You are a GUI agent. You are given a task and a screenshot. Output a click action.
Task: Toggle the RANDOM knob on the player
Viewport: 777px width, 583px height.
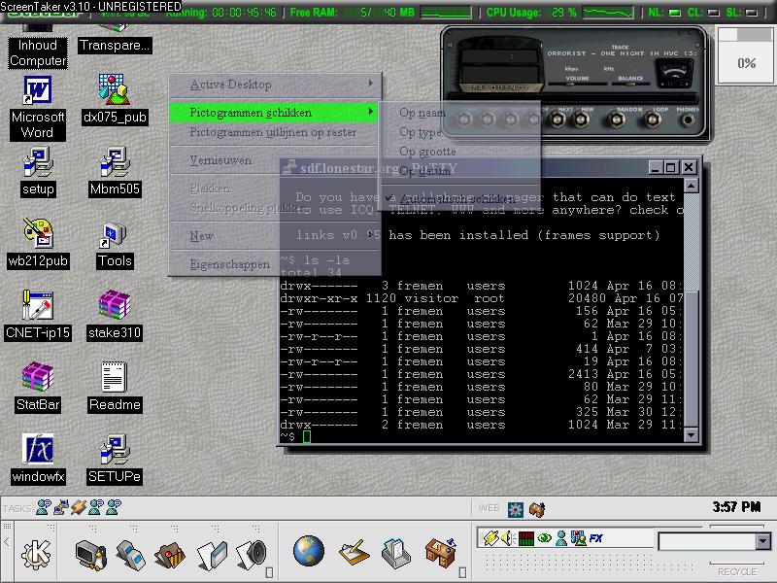[617, 120]
